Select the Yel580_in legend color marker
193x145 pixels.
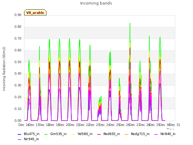coord(73,134)
